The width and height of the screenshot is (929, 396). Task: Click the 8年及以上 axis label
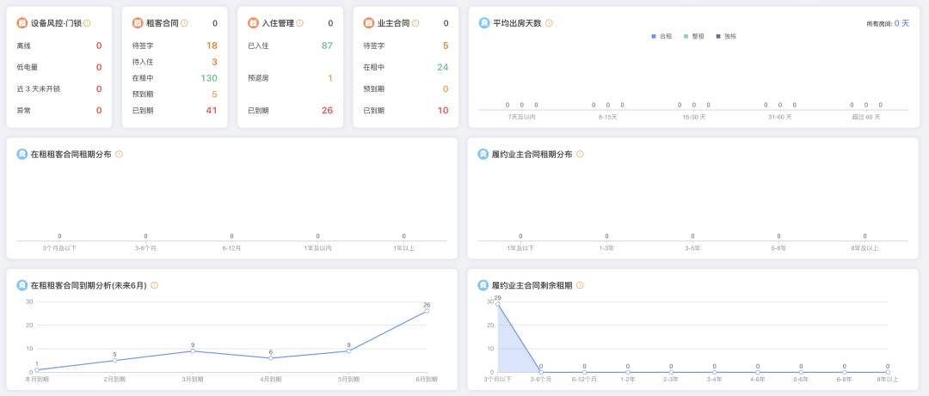coord(865,247)
